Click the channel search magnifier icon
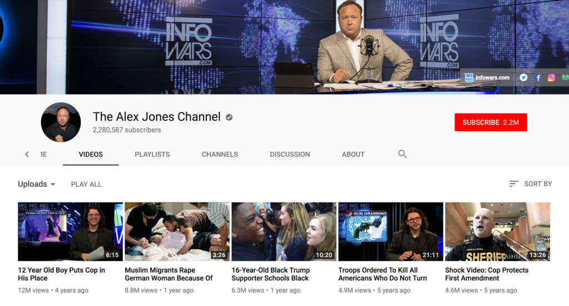 [x=402, y=154]
